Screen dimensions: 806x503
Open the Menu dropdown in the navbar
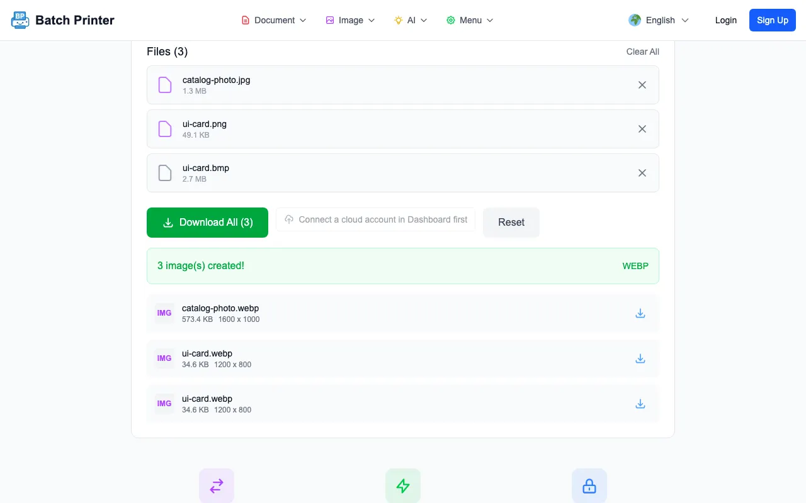tap(470, 20)
